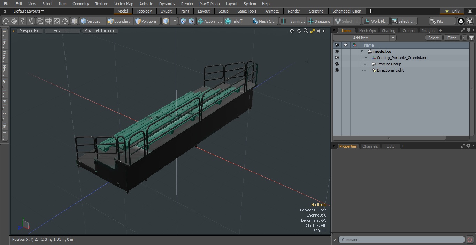Open the Geometry menu
Viewport: 476px width, 245px height.
[x=80, y=4]
